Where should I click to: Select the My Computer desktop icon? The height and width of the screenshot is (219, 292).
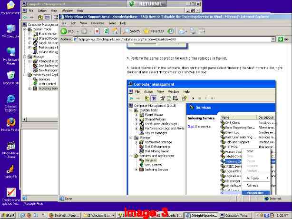[x=10, y=31]
